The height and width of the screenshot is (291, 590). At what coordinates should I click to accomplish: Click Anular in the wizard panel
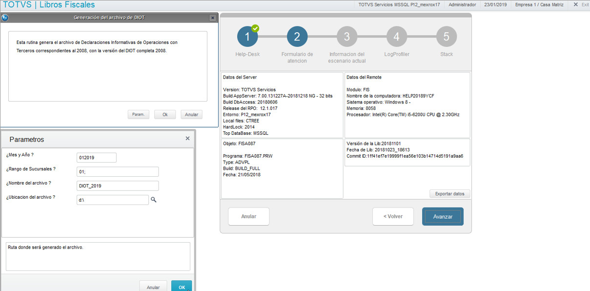(248, 216)
